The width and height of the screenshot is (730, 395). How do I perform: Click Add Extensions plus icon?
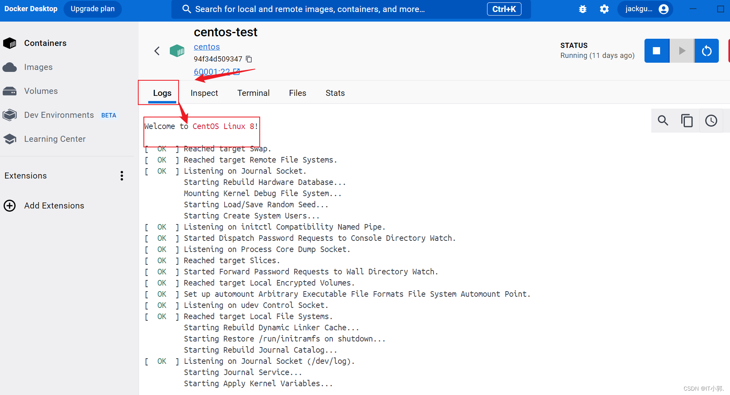(10, 206)
